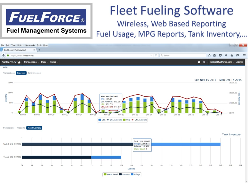Click the search magnifier in the navbar
The width and height of the screenshot is (250, 183).
click(204, 62)
